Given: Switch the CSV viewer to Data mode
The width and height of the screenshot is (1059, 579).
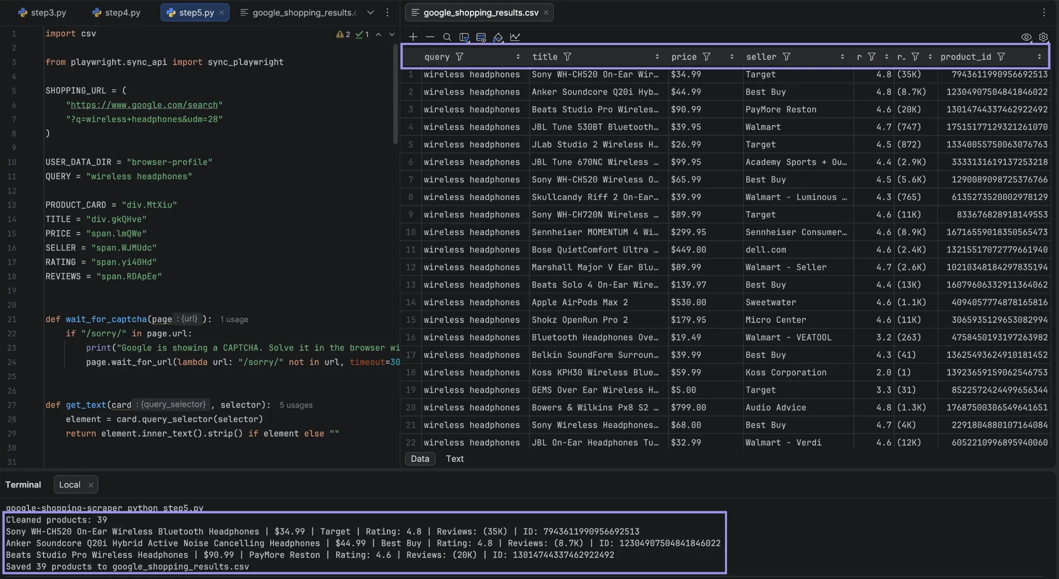Looking at the screenshot, I should 420,459.
